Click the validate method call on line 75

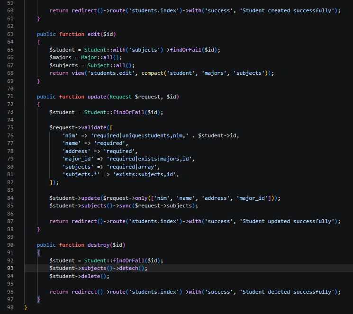(94, 127)
